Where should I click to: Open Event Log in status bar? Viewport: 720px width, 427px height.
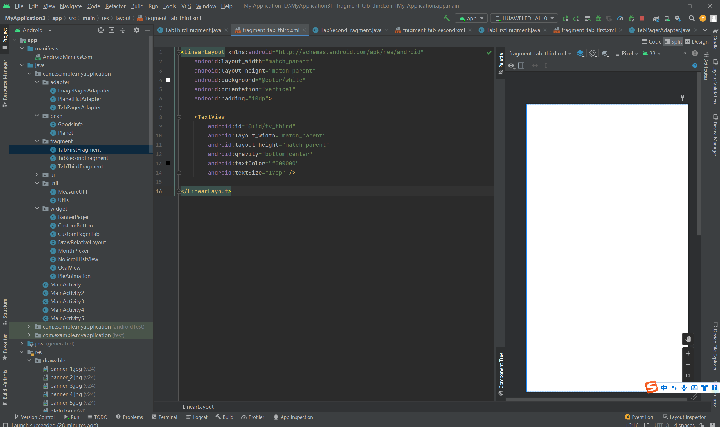click(639, 417)
